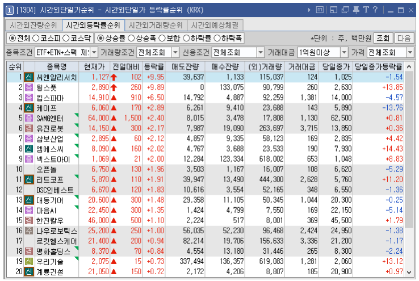
Task: Switch to the 시간외예상체결 tab
Action: tap(215, 26)
